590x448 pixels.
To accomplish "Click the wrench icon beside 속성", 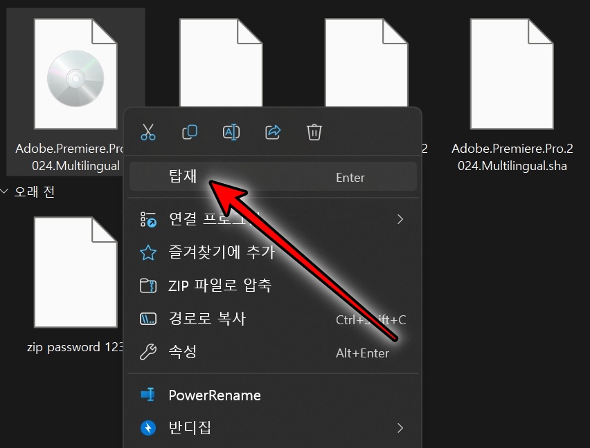I will point(148,352).
